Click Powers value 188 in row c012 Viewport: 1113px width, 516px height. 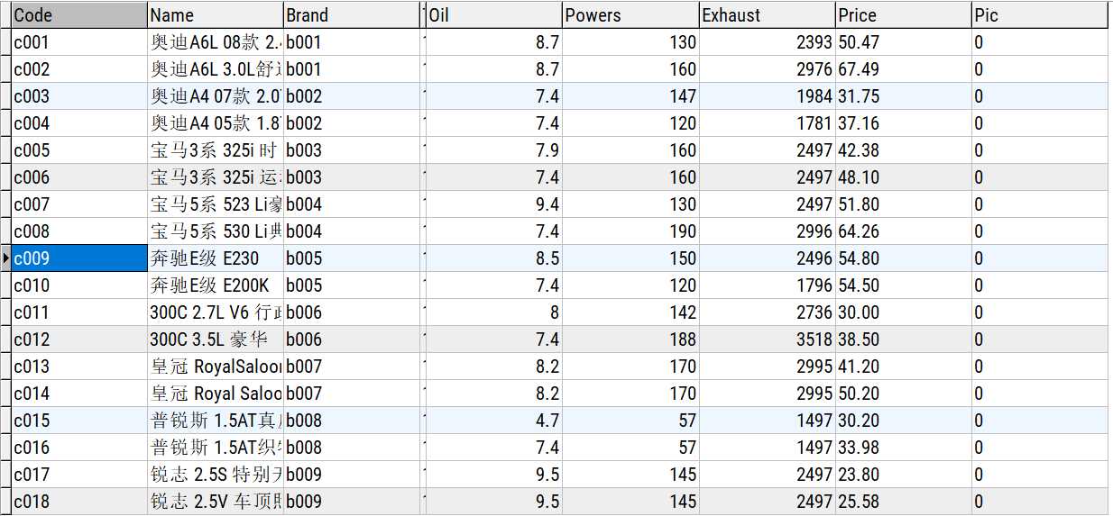click(x=631, y=339)
